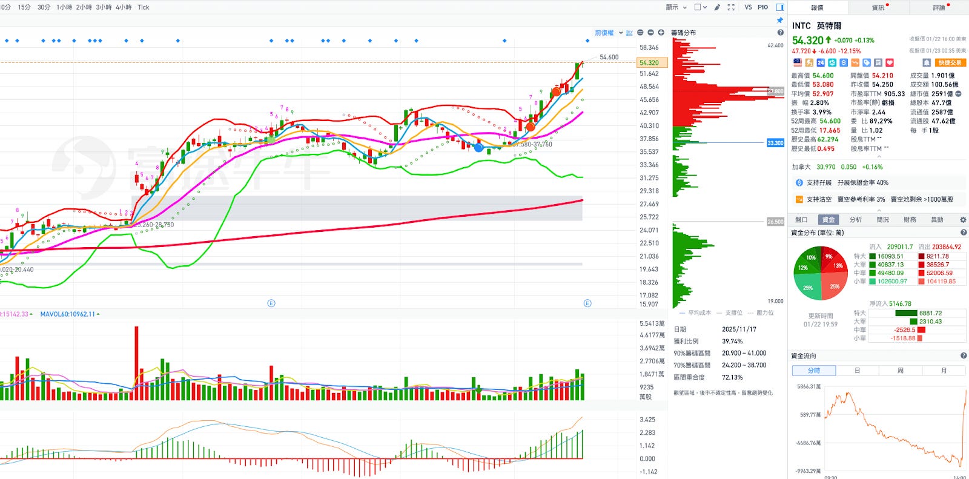
Task: Click the 加拿大 30.970 quote row
Action: 838,167
